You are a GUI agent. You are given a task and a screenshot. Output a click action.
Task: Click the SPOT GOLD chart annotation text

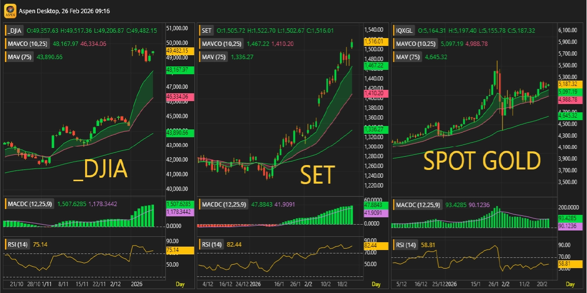[x=482, y=161]
